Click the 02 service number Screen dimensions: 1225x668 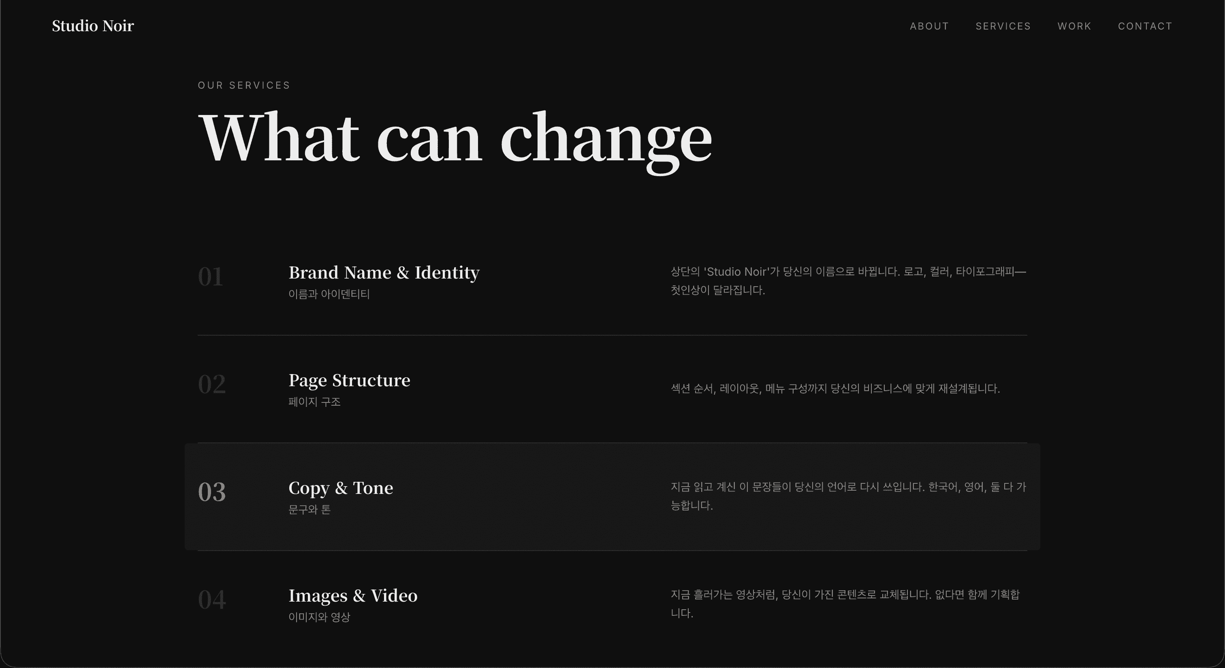click(211, 384)
